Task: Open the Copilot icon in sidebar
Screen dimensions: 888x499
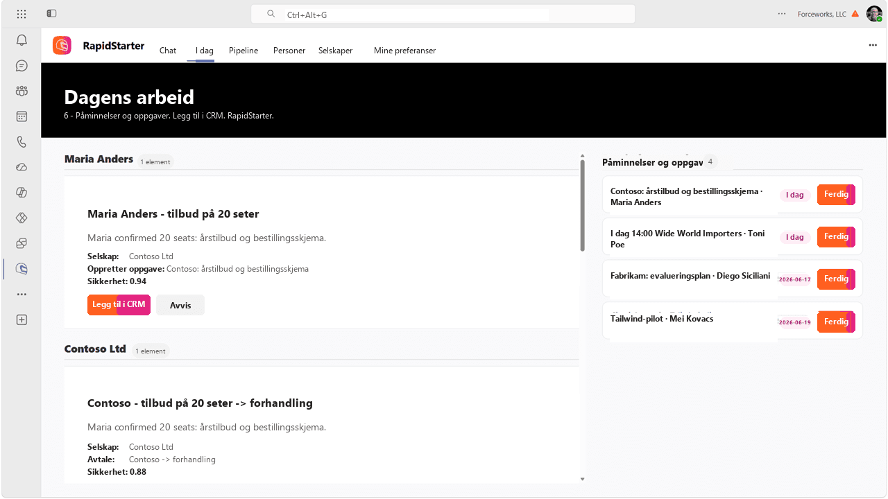Action: click(x=22, y=193)
